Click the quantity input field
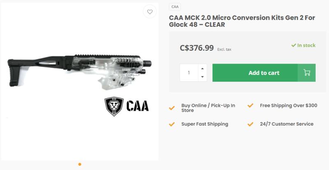The image size is (329, 170). click(189, 73)
